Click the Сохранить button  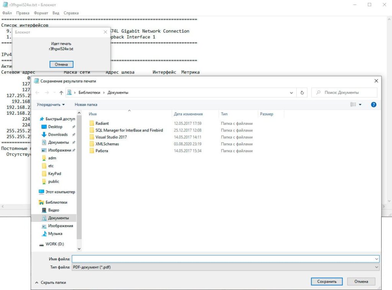[327, 282]
